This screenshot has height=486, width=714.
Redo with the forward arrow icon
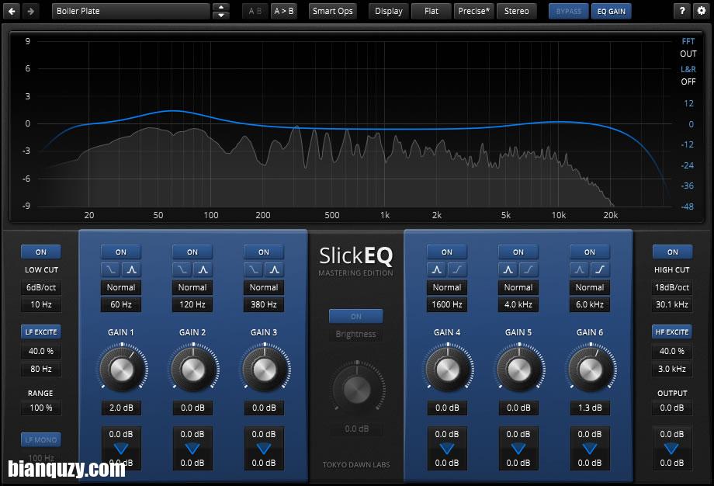point(31,11)
